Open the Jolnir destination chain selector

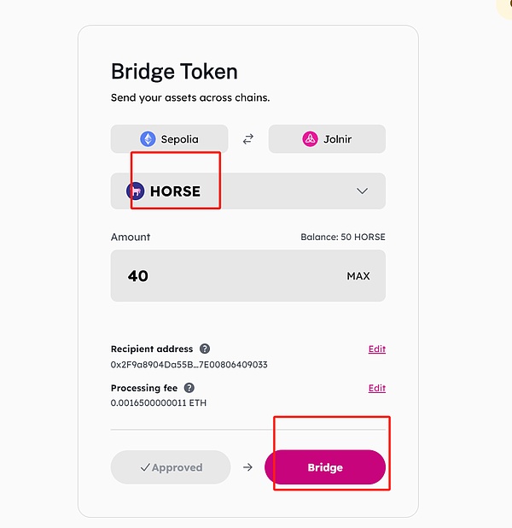coord(327,139)
